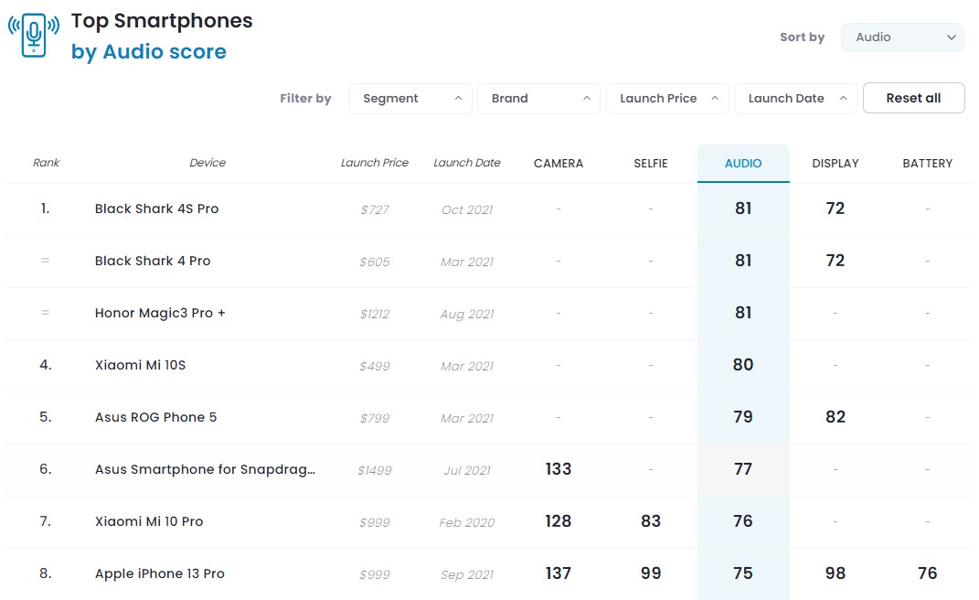Switch to the CAMERA column tab
The width and height of the screenshot is (979, 600).
point(559,163)
